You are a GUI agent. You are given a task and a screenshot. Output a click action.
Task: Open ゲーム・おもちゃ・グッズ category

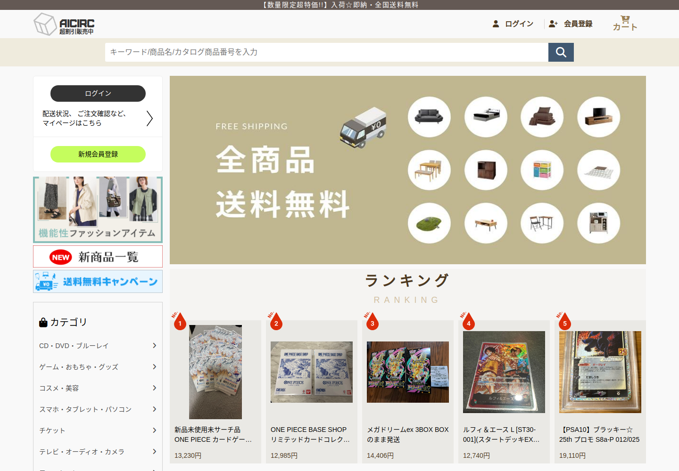[79, 367]
